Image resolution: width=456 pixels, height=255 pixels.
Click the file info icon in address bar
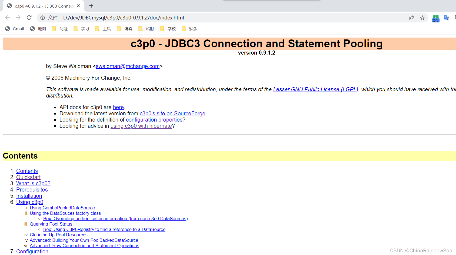tap(43, 18)
